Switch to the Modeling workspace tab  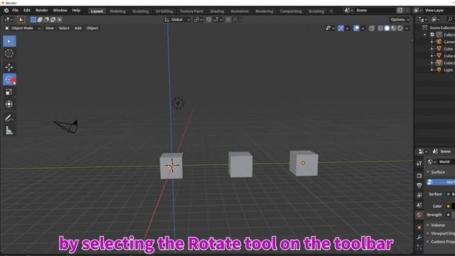point(118,11)
